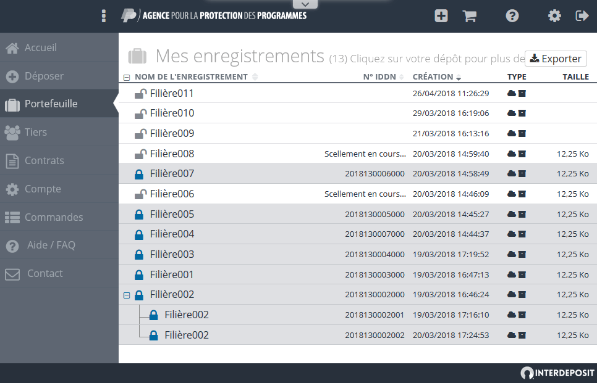Open the shopping cart icon
This screenshot has width=597, height=383.
pyautogui.click(x=470, y=16)
